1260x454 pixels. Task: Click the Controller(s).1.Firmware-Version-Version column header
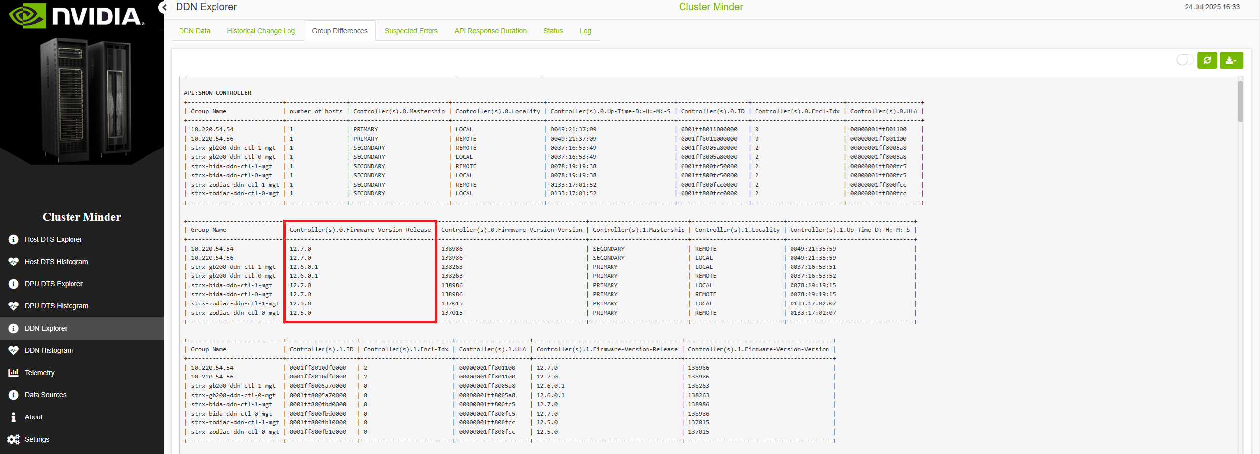[758, 349]
